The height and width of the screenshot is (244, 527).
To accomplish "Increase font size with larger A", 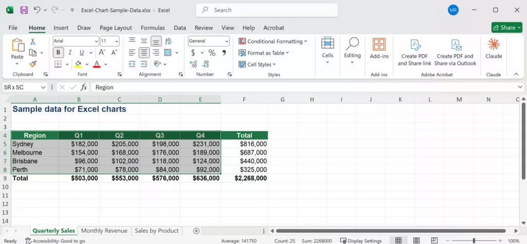I will click(x=102, y=53).
